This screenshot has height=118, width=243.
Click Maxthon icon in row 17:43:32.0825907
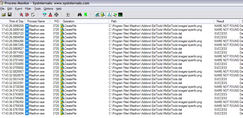27,71
